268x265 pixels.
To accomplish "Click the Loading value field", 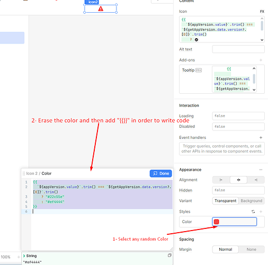I will [238, 116].
